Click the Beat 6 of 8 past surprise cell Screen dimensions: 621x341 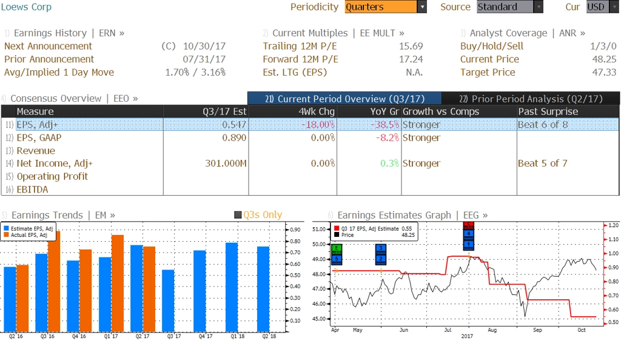click(543, 124)
